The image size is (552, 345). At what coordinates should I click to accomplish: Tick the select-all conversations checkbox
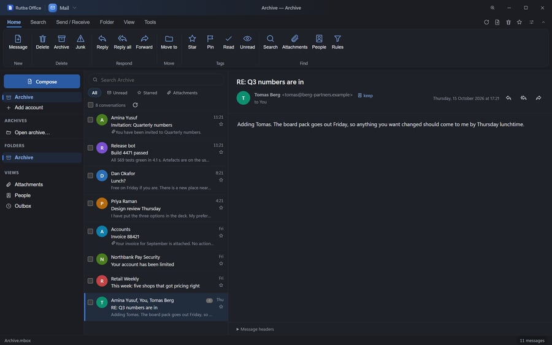[91, 105]
